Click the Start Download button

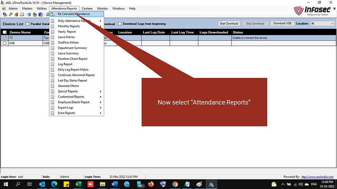[x=229, y=24]
